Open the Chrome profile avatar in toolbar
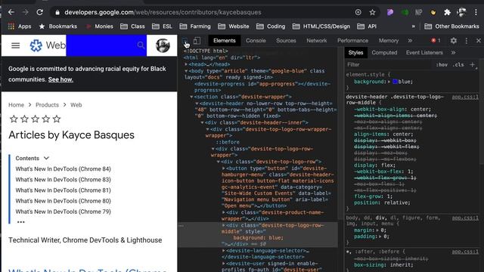The image size is (484, 272). click(461, 12)
